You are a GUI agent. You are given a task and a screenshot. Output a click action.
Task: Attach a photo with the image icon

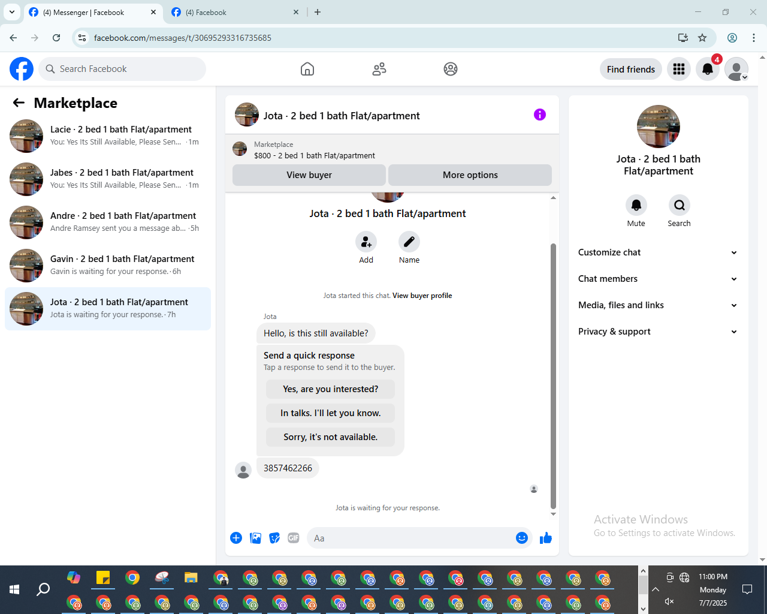255,538
